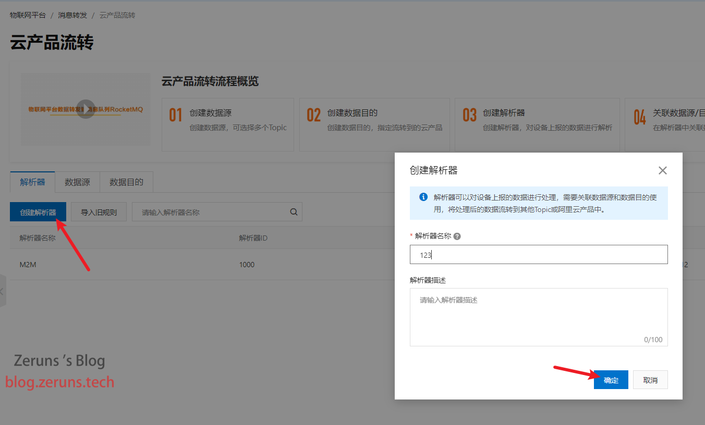Play the RocketMQ overview video
The image size is (705, 425).
[x=86, y=109]
